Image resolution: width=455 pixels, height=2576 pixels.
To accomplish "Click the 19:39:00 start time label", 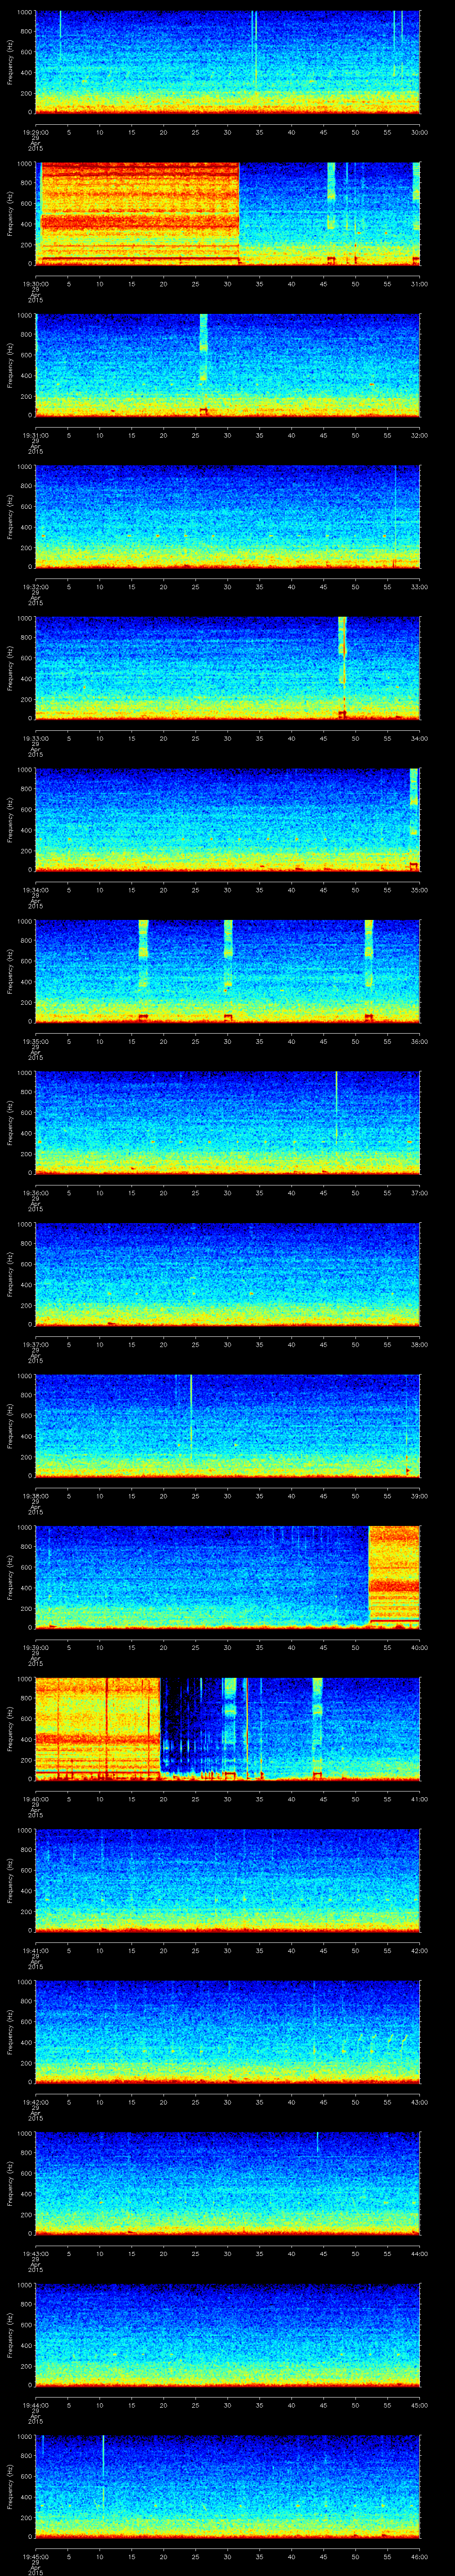I will [35, 1648].
